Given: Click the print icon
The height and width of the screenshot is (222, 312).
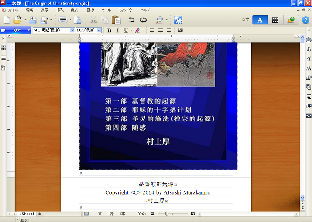Looking at the screenshot, I should [x=63, y=20].
